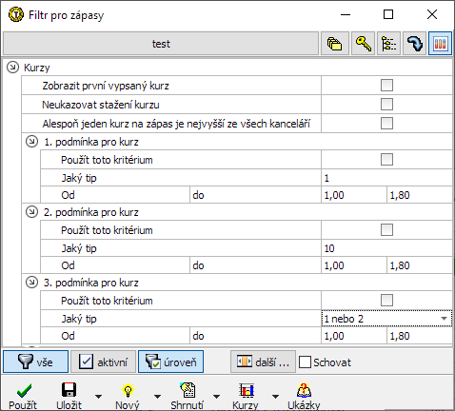Enable 'Zobrazit první vypsaný kurz' checkbox
Screen dimensions: 455x411
386,85
